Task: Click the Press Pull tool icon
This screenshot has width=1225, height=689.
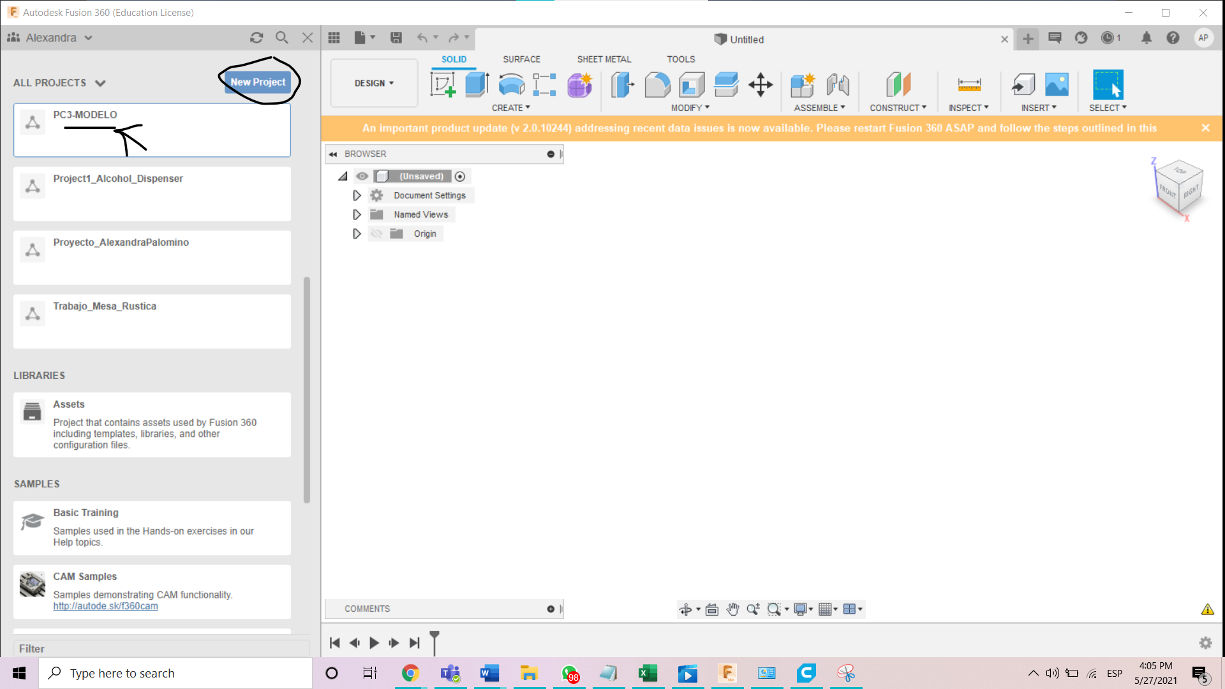Action: 623,84
